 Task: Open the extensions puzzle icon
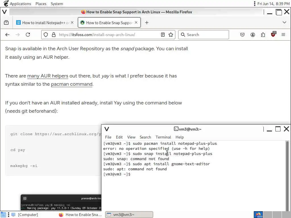coord(263,35)
